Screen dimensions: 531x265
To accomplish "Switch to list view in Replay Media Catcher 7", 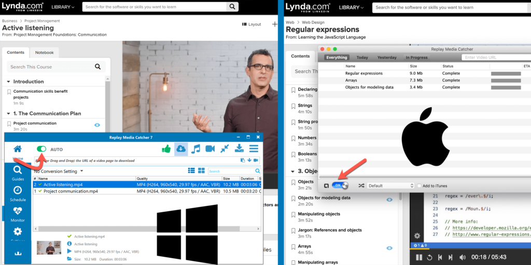I will click(x=191, y=171).
